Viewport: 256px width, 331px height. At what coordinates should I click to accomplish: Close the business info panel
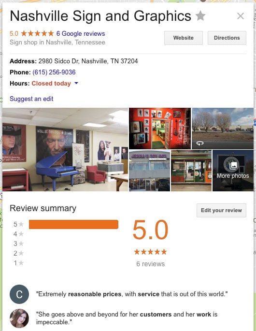[241, 16]
